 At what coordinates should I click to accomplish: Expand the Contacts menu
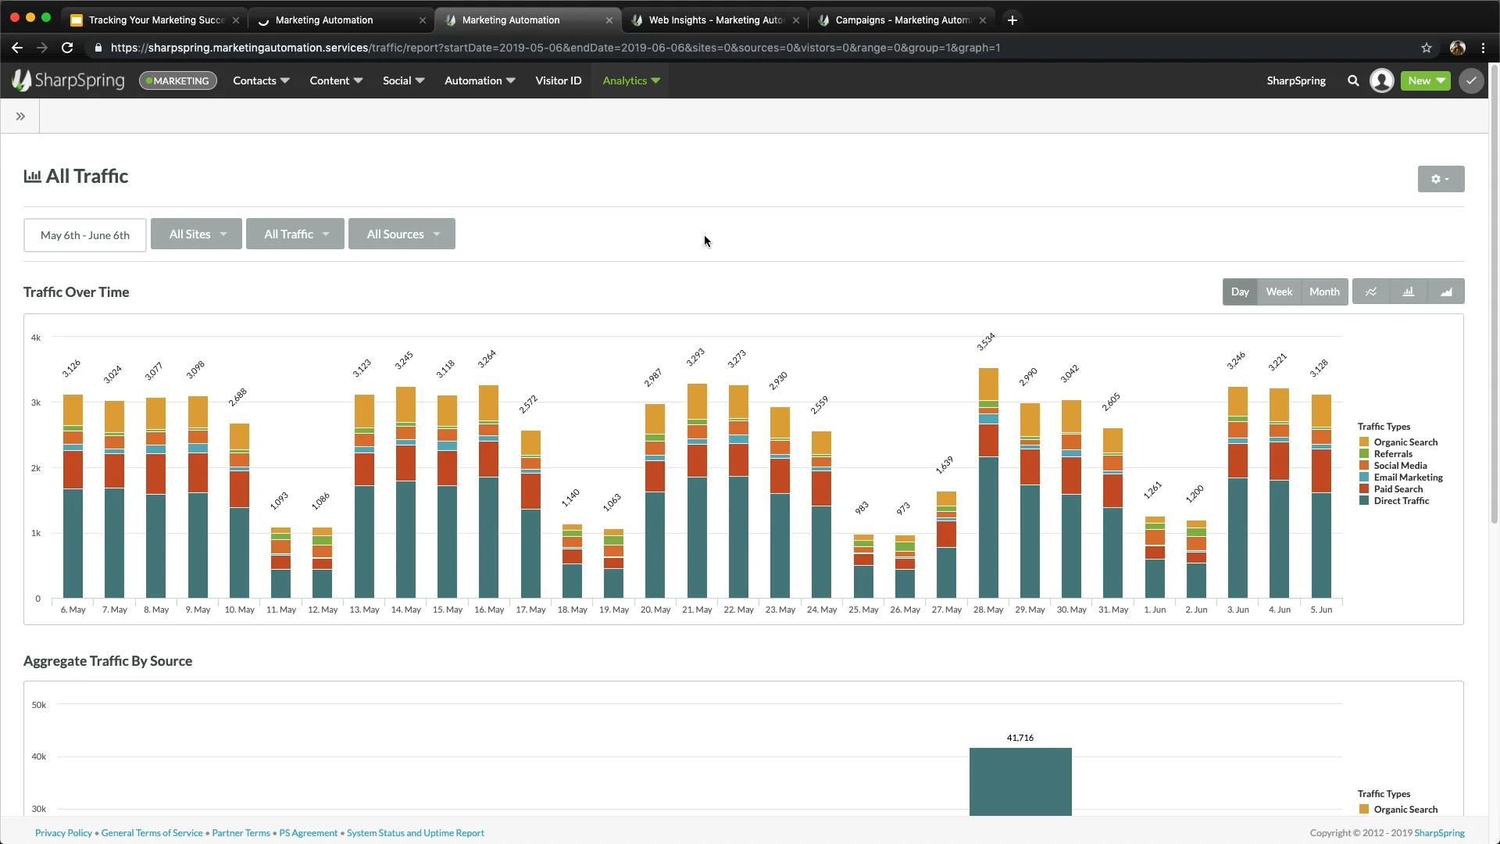coord(261,80)
